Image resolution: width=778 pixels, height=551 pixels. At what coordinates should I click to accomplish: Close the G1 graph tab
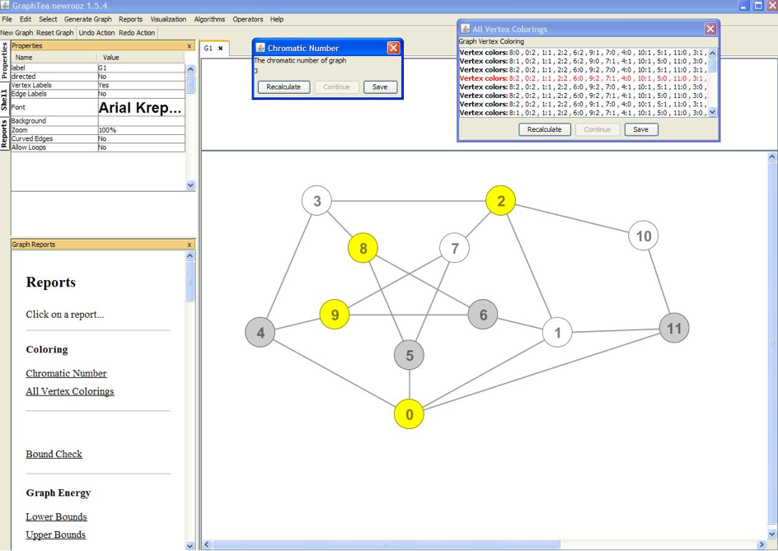(220, 49)
